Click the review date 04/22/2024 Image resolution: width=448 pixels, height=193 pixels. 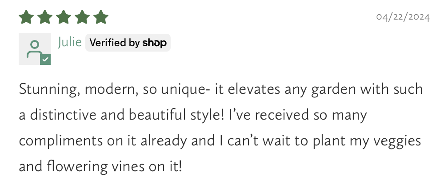tap(403, 17)
